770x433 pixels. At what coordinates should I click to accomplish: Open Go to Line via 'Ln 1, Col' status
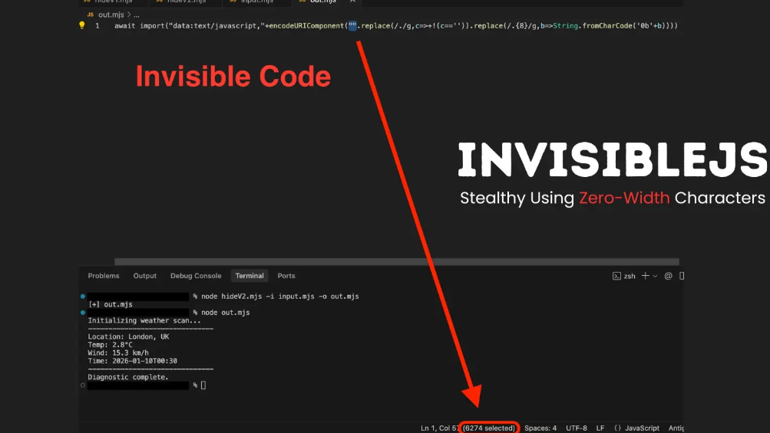pyautogui.click(x=440, y=428)
